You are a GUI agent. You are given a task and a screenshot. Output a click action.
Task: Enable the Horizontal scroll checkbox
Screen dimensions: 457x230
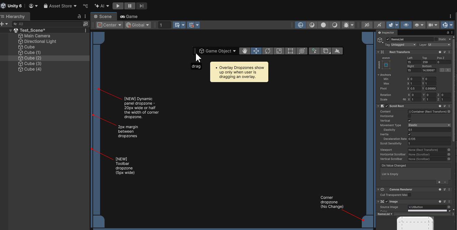pyautogui.click(x=410, y=116)
